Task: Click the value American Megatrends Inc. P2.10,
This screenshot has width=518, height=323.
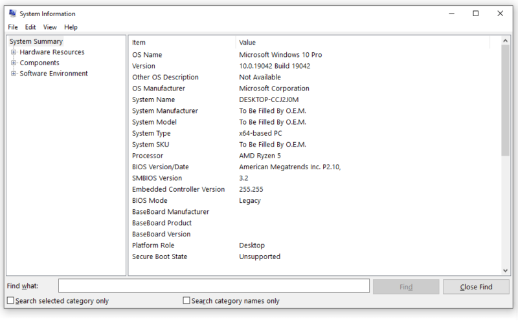Action: tap(289, 167)
